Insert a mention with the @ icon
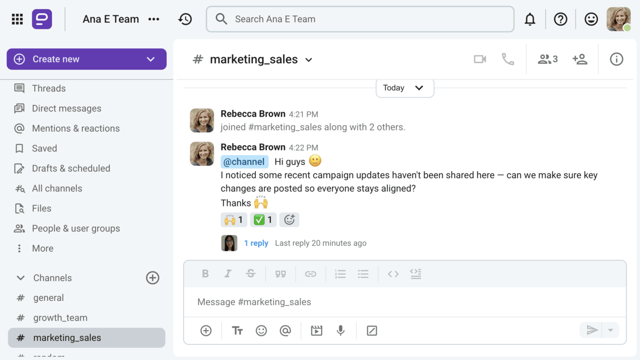Viewport: 640px width, 360px height. 285,331
